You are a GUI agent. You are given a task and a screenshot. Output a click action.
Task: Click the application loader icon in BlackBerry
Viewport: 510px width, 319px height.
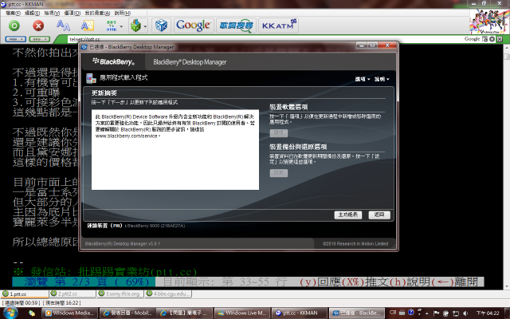91,78
